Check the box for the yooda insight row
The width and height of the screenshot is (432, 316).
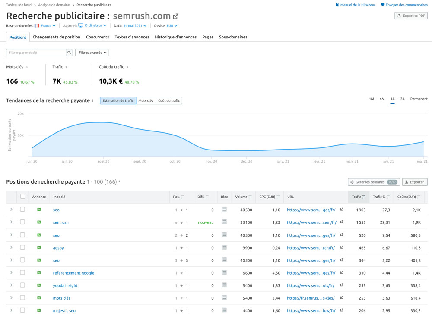click(x=22, y=285)
